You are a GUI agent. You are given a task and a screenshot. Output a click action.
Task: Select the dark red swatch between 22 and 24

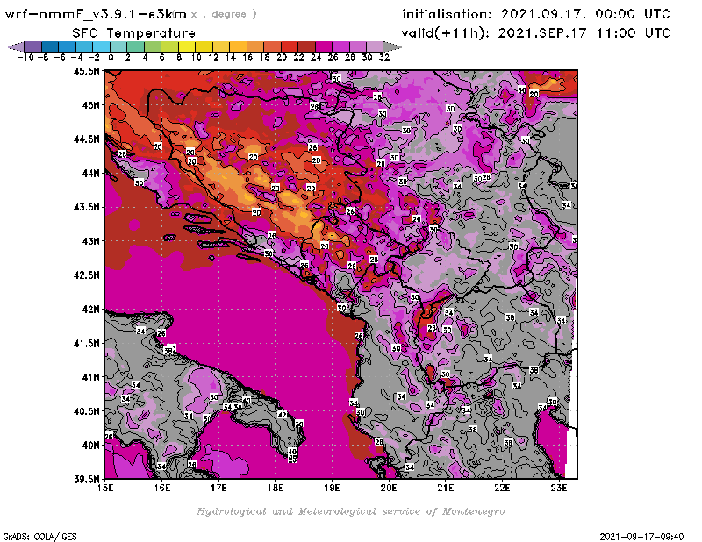(x=306, y=46)
